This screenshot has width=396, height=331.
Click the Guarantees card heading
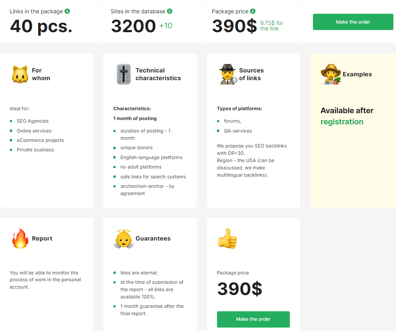(x=153, y=238)
